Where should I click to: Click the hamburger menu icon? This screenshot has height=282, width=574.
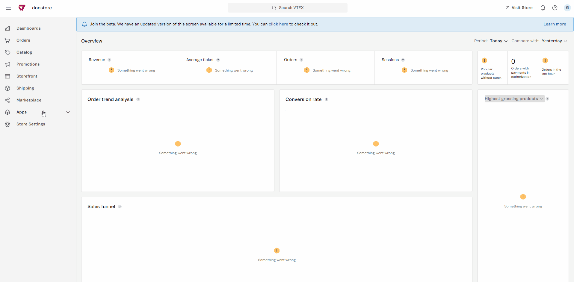tap(9, 8)
